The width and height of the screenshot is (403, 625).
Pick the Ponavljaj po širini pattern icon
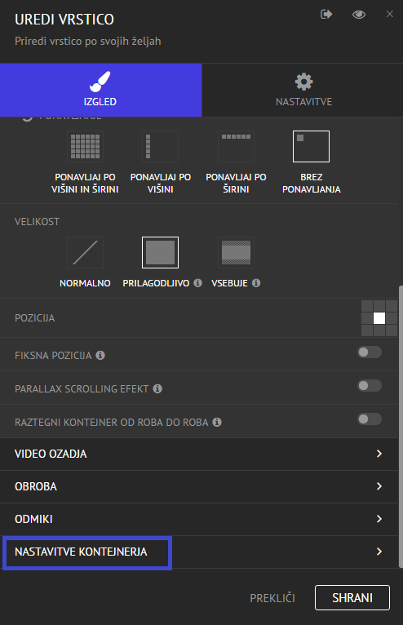[x=236, y=146]
